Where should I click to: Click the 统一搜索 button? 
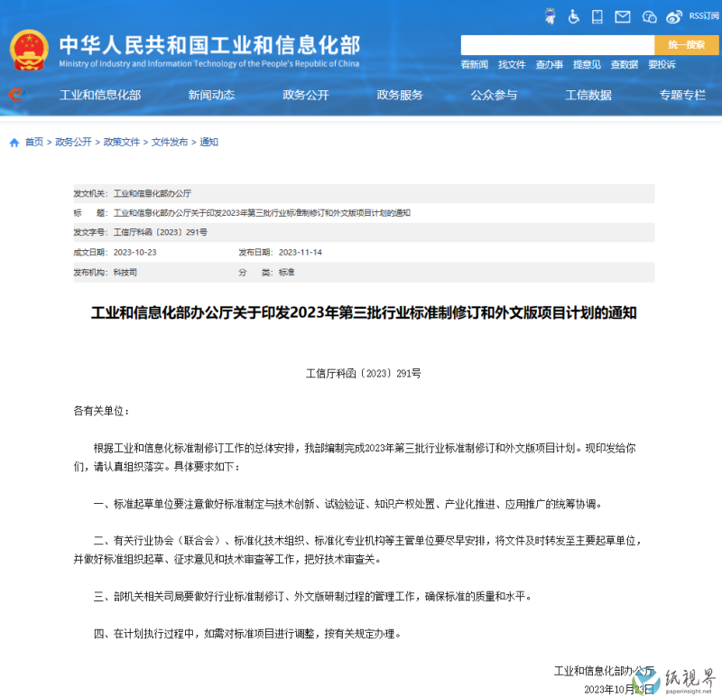coord(686,45)
